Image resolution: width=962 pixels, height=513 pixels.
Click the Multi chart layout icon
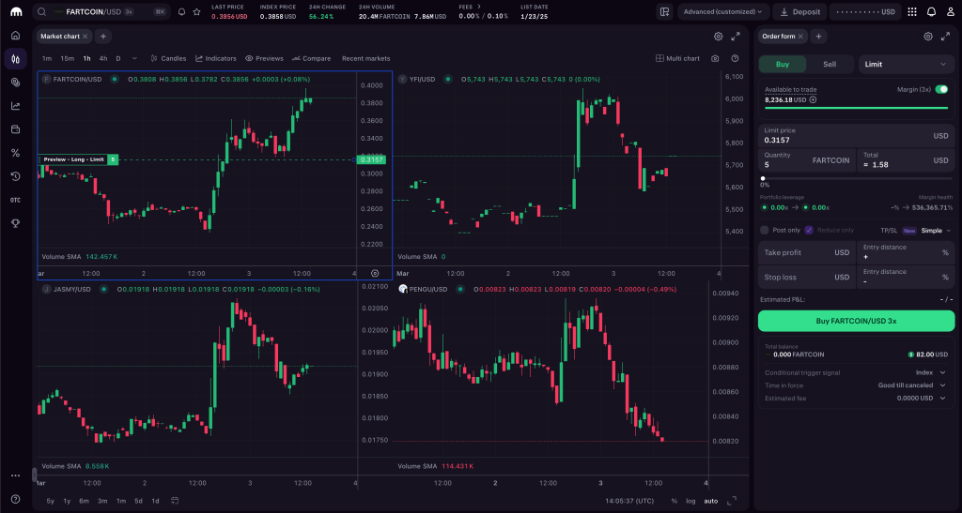click(x=677, y=58)
